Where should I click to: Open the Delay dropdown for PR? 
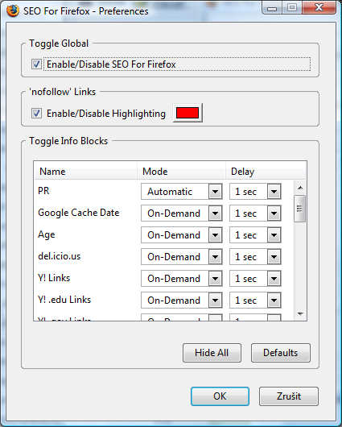[x=255, y=192]
